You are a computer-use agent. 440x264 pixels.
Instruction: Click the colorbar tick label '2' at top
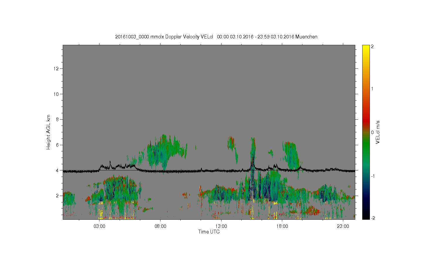coord(373,47)
